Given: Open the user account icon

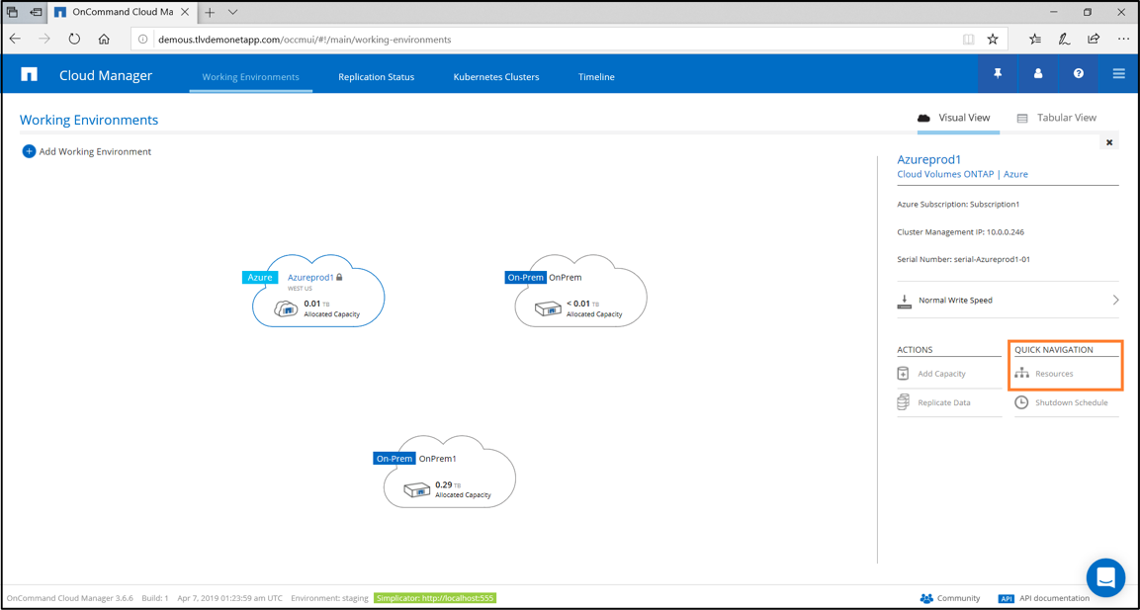Looking at the screenshot, I should (1038, 74).
